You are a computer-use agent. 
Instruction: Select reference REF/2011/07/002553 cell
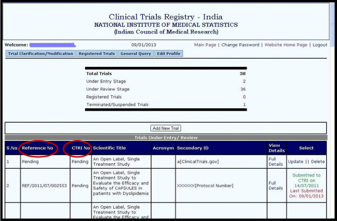click(x=44, y=186)
